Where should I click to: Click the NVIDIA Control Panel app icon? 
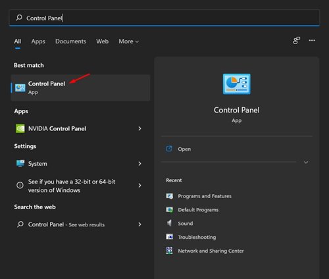click(x=20, y=128)
